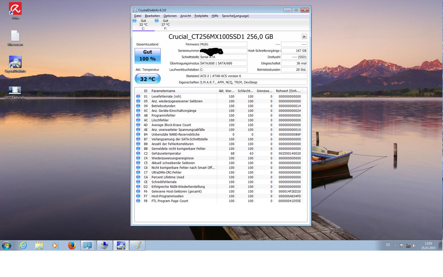The height and width of the screenshot is (277, 443).
Task: Click the Firmware field MU01
Action: 223,44
